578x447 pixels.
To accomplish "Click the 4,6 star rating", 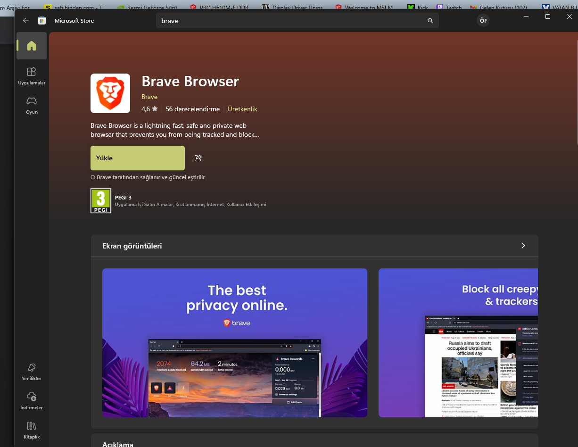I will point(149,109).
